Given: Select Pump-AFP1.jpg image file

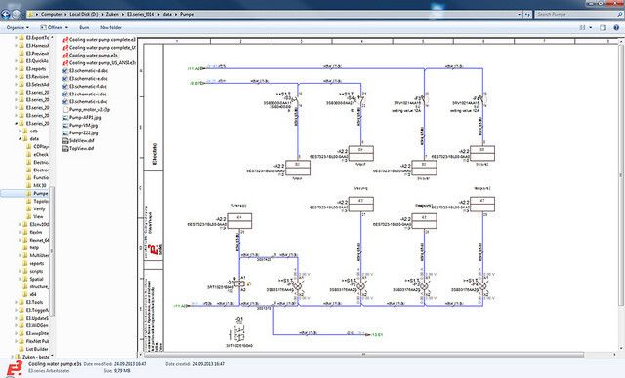Looking at the screenshot, I should click(x=82, y=118).
